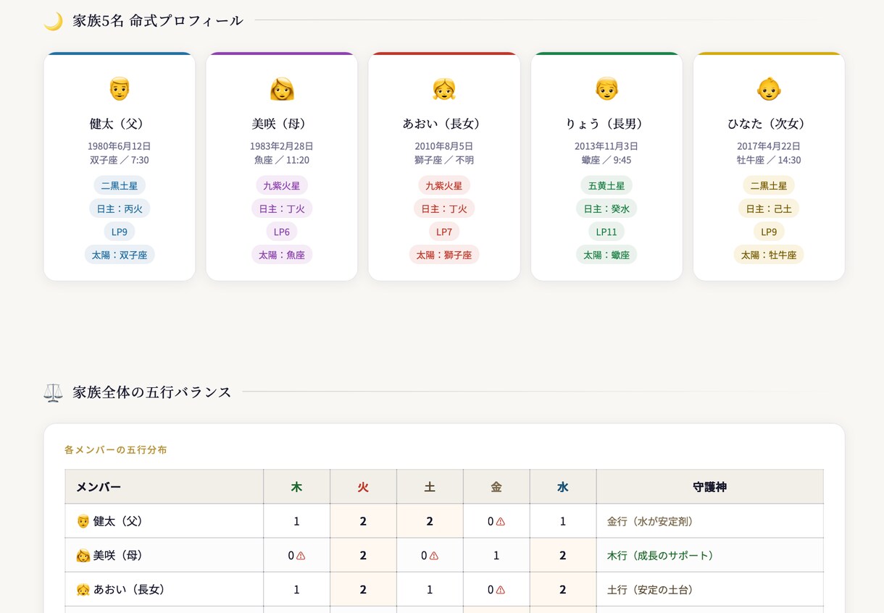
Task: Select 美咲's 九紫火星 tag
Action: pos(282,185)
